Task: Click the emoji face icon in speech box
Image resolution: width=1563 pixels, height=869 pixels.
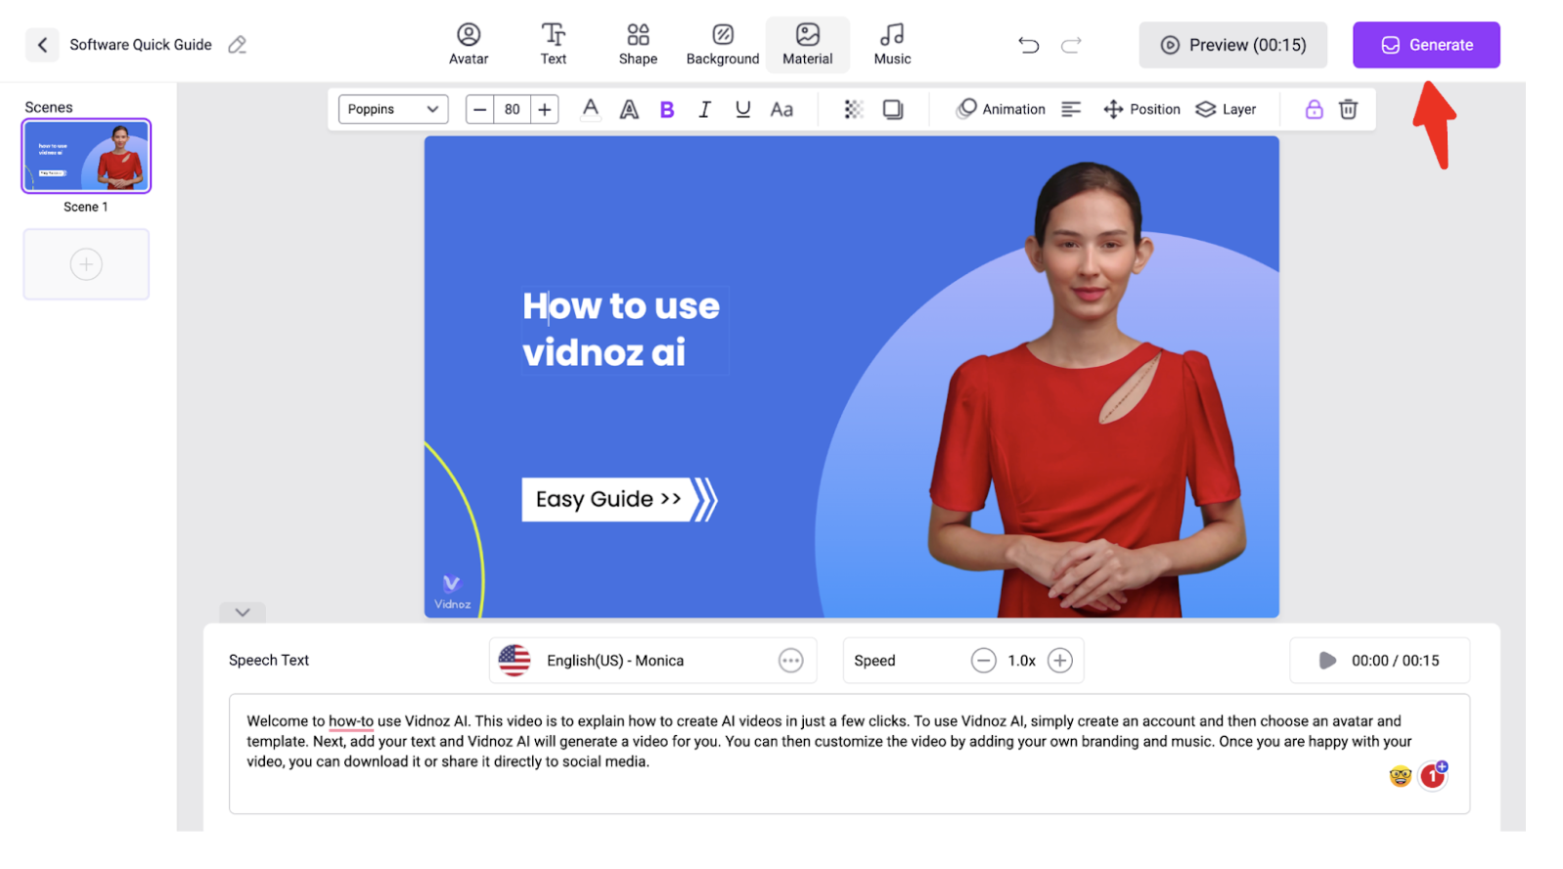Action: click(1400, 776)
